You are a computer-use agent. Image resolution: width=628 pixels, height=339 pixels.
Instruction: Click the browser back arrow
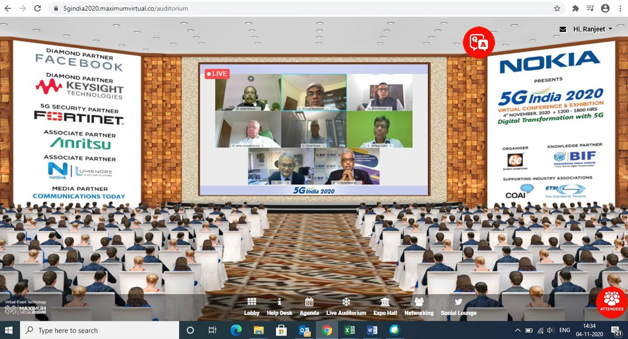click(x=7, y=8)
